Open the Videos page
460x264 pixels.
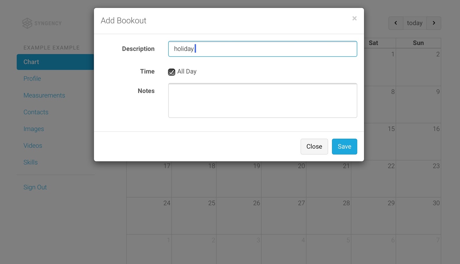coord(33,145)
